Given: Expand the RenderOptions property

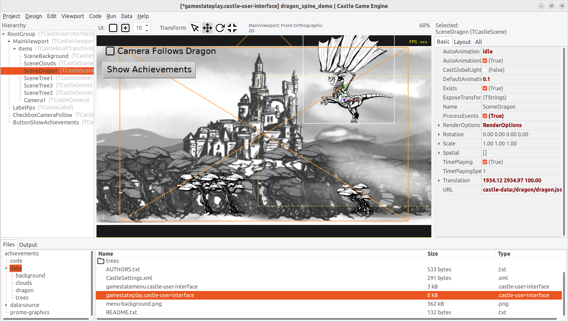Looking at the screenshot, I should coord(439,125).
